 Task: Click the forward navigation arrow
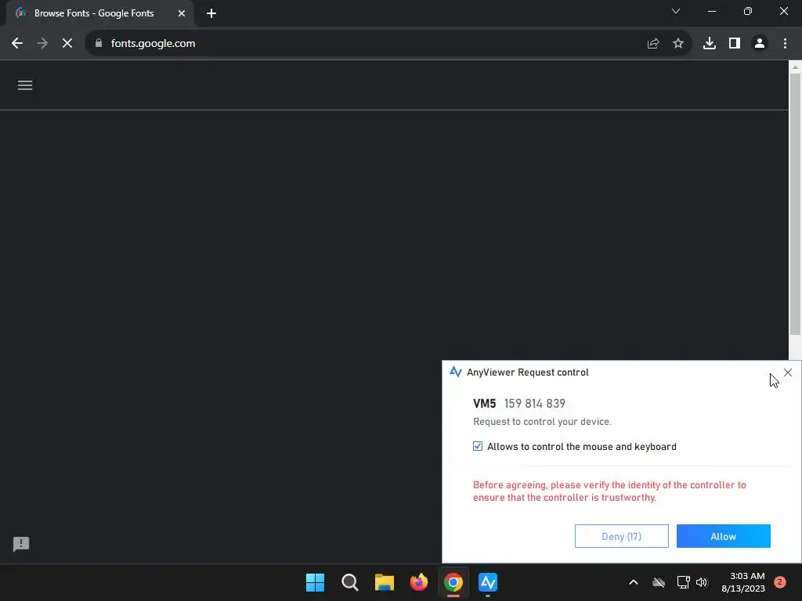pyautogui.click(x=42, y=44)
